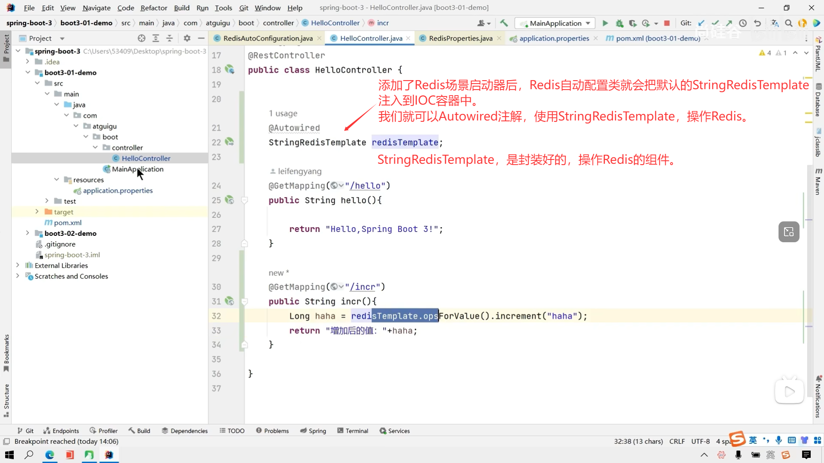This screenshot has width=824, height=463.
Task: Click the Build hammer icon
Action: 504,23
